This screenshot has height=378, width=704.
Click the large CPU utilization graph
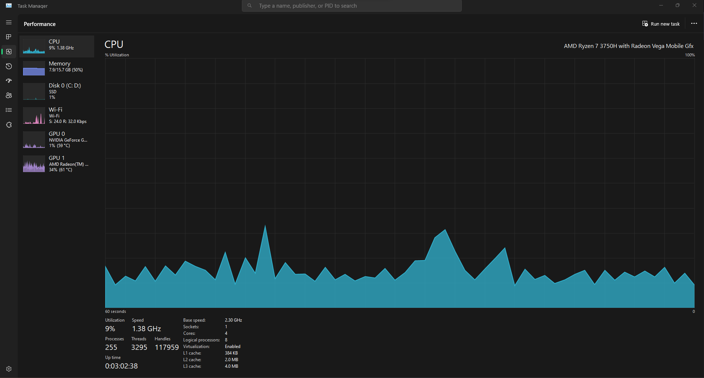point(400,183)
